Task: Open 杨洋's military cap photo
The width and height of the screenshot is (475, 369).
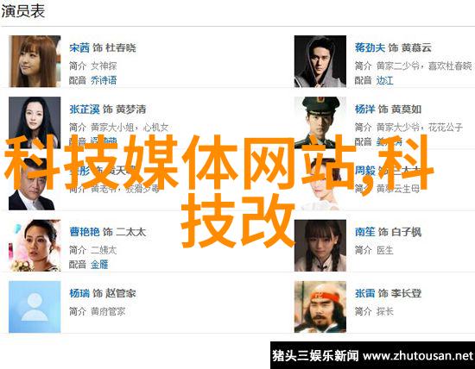Action: (320, 122)
